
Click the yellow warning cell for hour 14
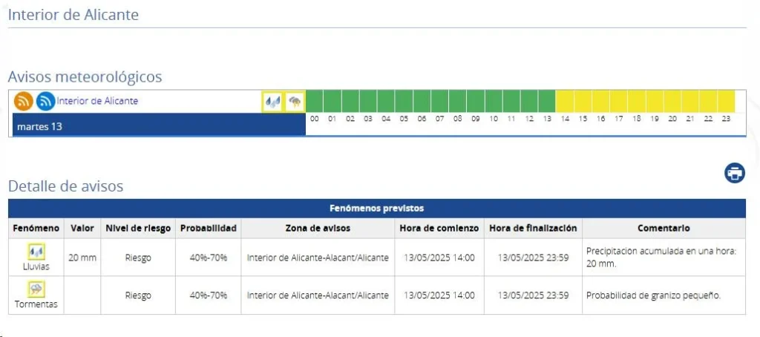click(x=565, y=101)
